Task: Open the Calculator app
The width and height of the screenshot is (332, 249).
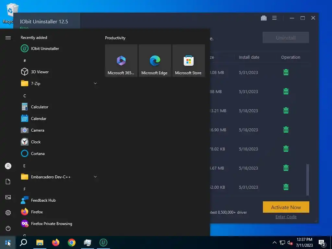Action: pyautogui.click(x=59, y=107)
